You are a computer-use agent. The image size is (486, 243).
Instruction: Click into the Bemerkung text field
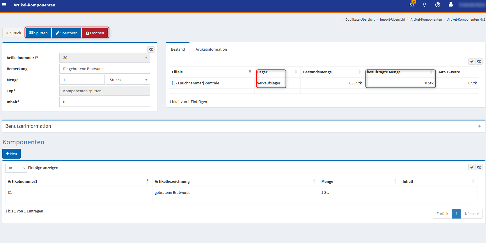pos(104,69)
